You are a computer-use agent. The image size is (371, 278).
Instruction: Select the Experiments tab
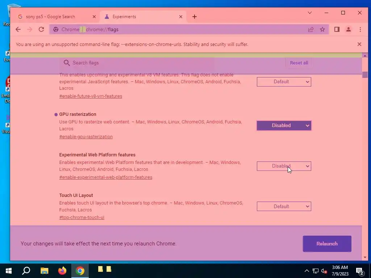tap(143, 17)
